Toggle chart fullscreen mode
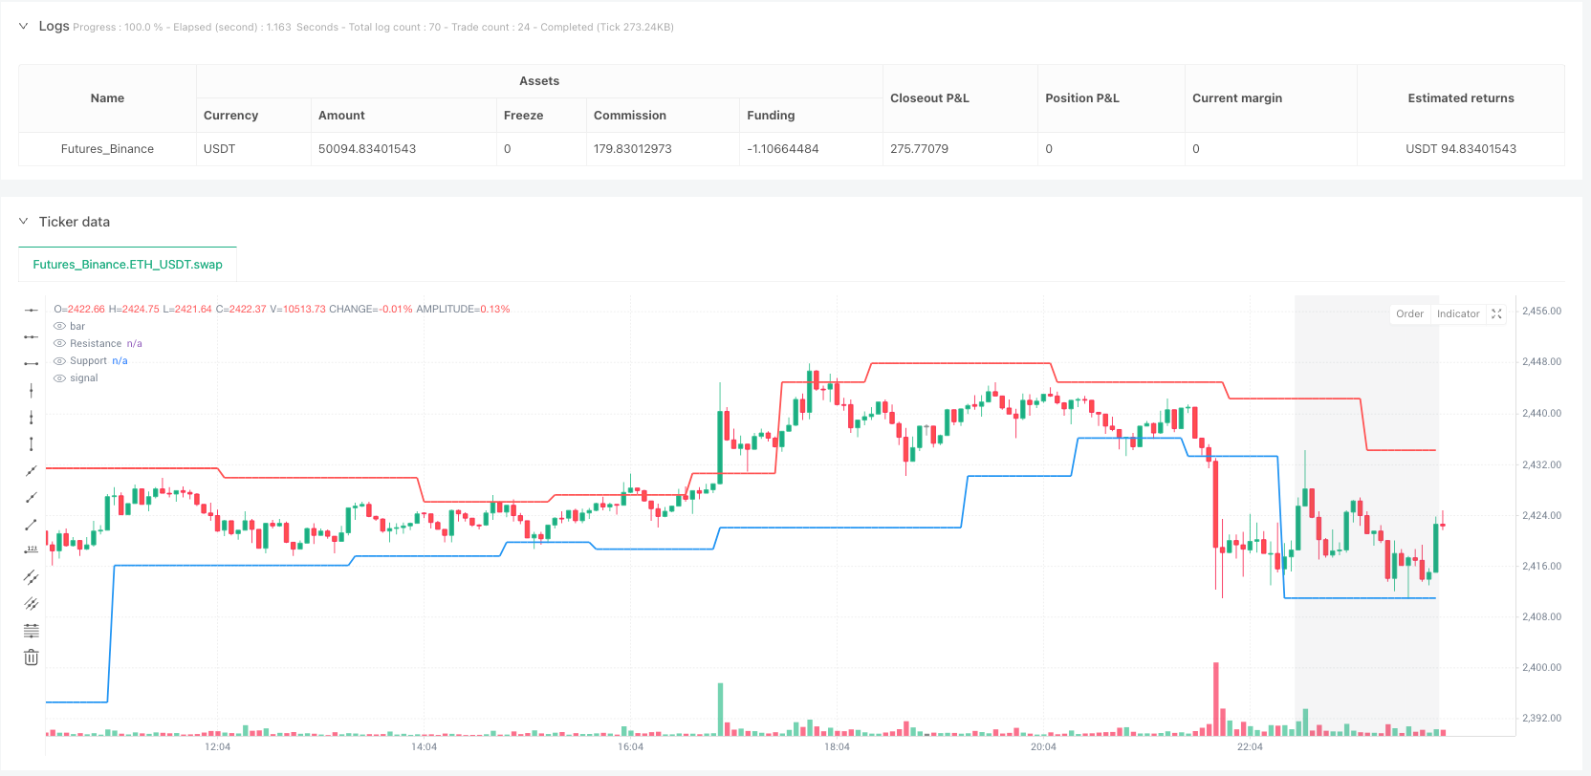The height and width of the screenshot is (776, 1591). pyautogui.click(x=1496, y=313)
